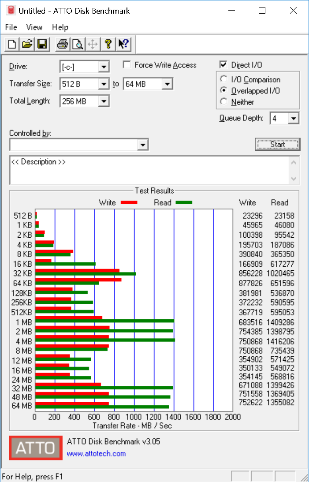Viewport: 309px width, 482px height.
Task: Click the Read column header
Action: click(279, 202)
